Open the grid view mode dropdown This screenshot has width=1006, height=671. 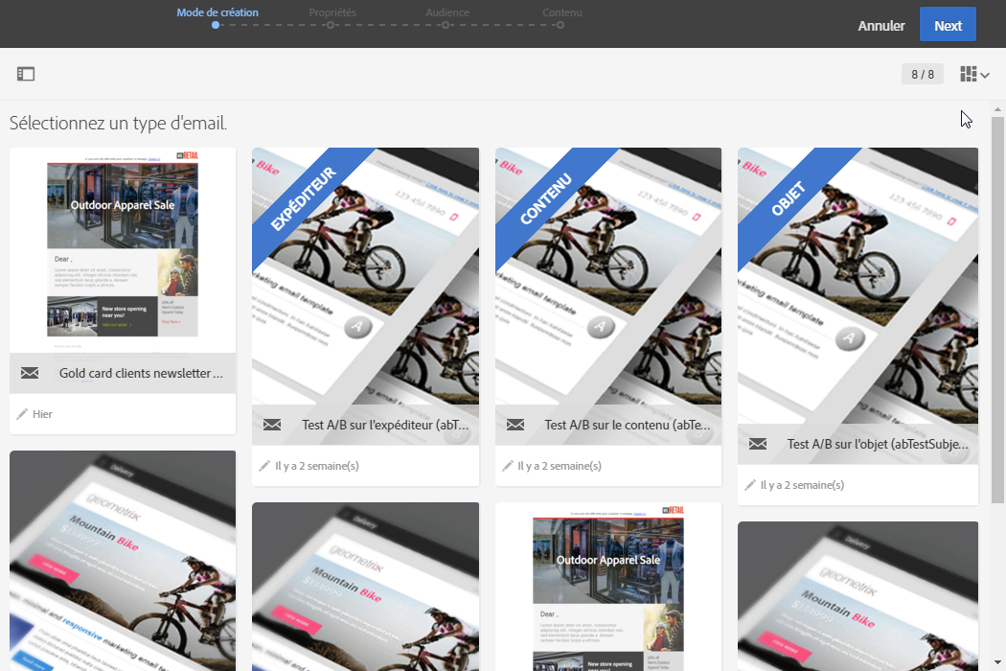click(x=974, y=74)
